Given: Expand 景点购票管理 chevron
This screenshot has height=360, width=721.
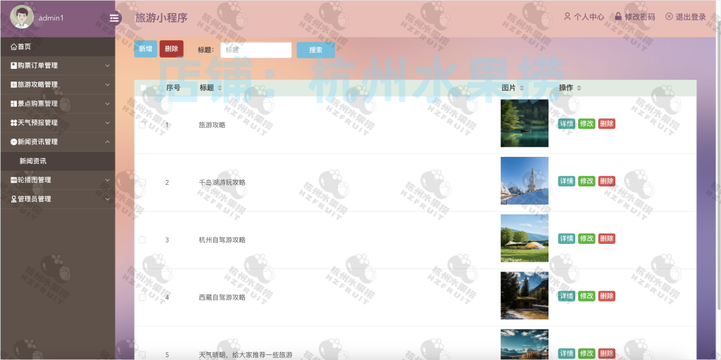Looking at the screenshot, I should coord(107,104).
